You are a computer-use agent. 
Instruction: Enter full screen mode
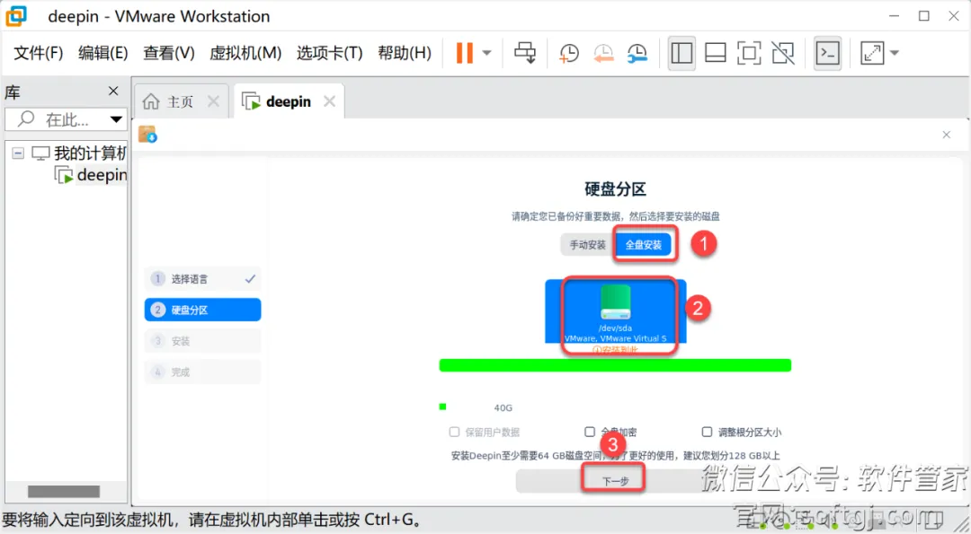(749, 53)
